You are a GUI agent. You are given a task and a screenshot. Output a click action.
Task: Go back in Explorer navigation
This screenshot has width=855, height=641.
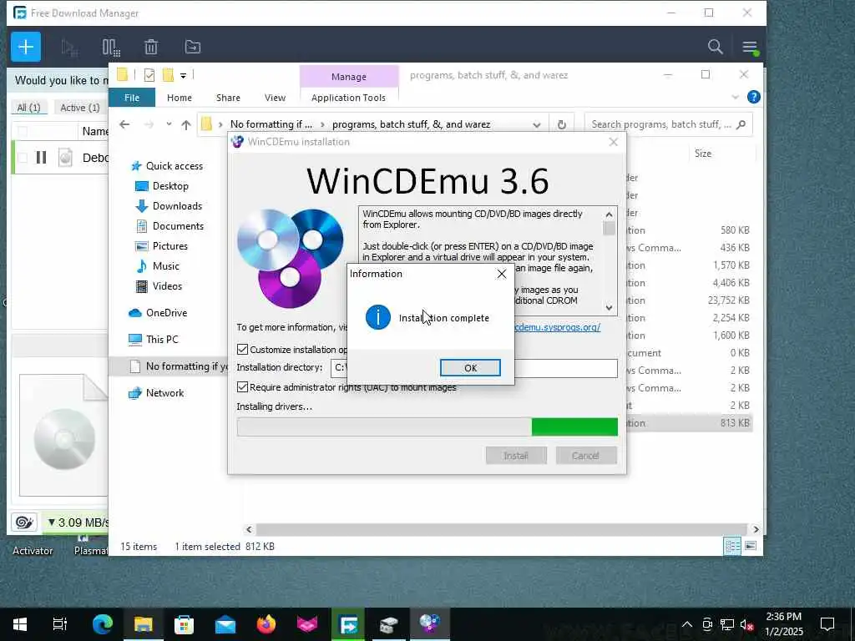click(x=124, y=125)
